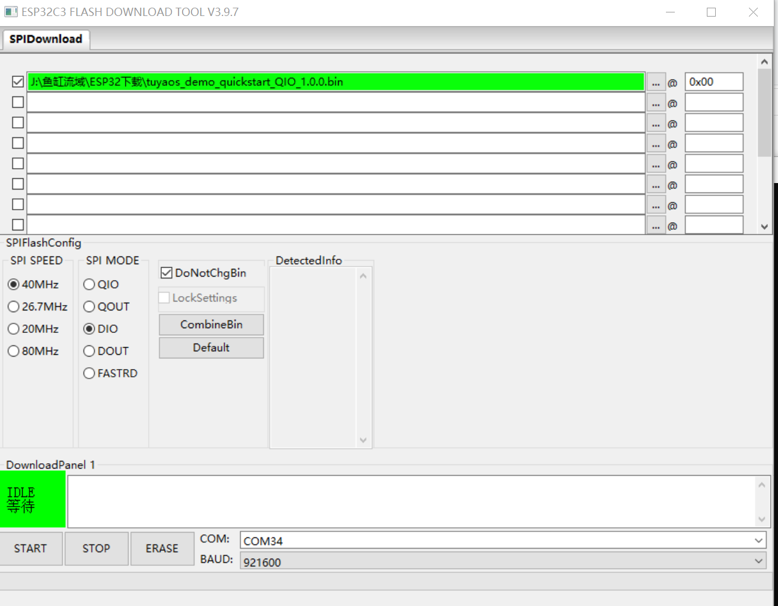Select FASTRD SPI mode
Image resolution: width=778 pixels, height=606 pixels.
[x=111, y=373]
